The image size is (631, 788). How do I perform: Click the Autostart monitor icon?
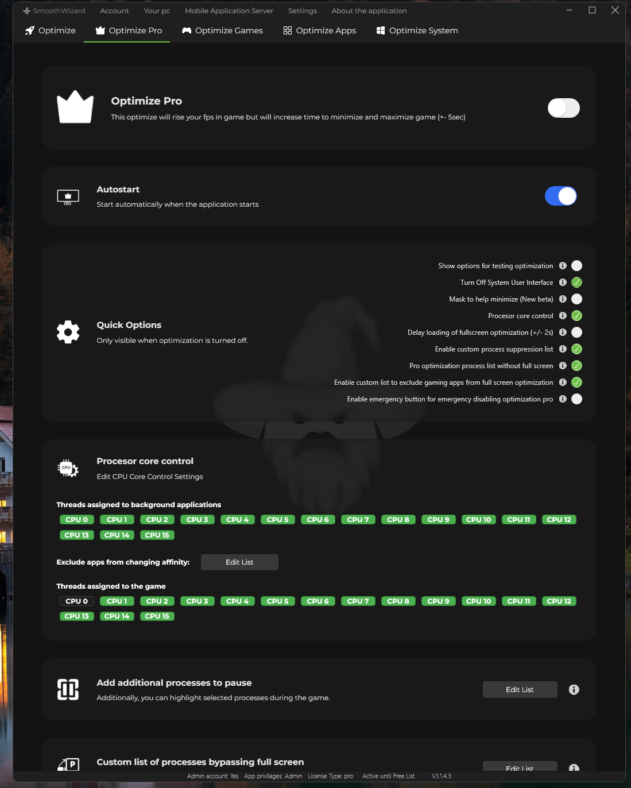[68, 196]
